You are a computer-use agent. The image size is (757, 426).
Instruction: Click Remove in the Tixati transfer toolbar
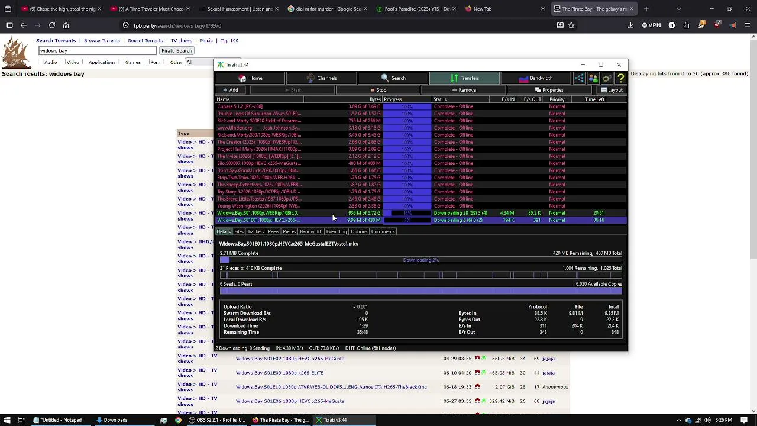[464, 90]
